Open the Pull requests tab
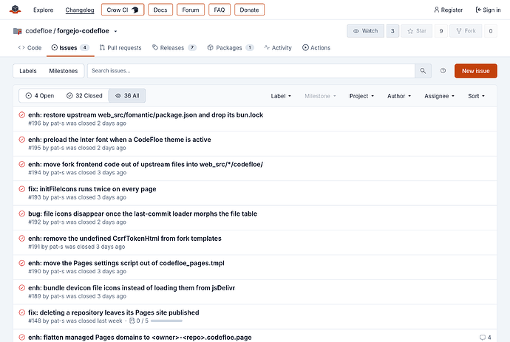Viewport: 510px width, 342px height. click(120, 48)
